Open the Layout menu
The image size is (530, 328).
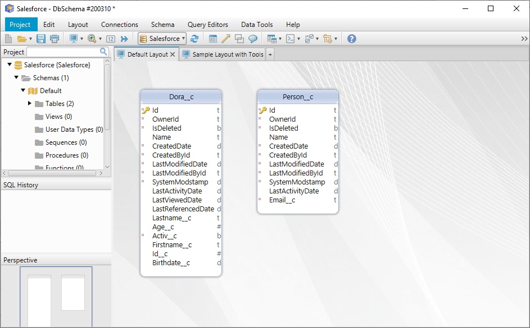(78, 25)
